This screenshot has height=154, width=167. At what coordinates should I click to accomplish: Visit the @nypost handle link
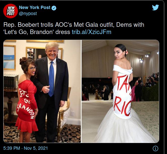[x=28, y=13]
